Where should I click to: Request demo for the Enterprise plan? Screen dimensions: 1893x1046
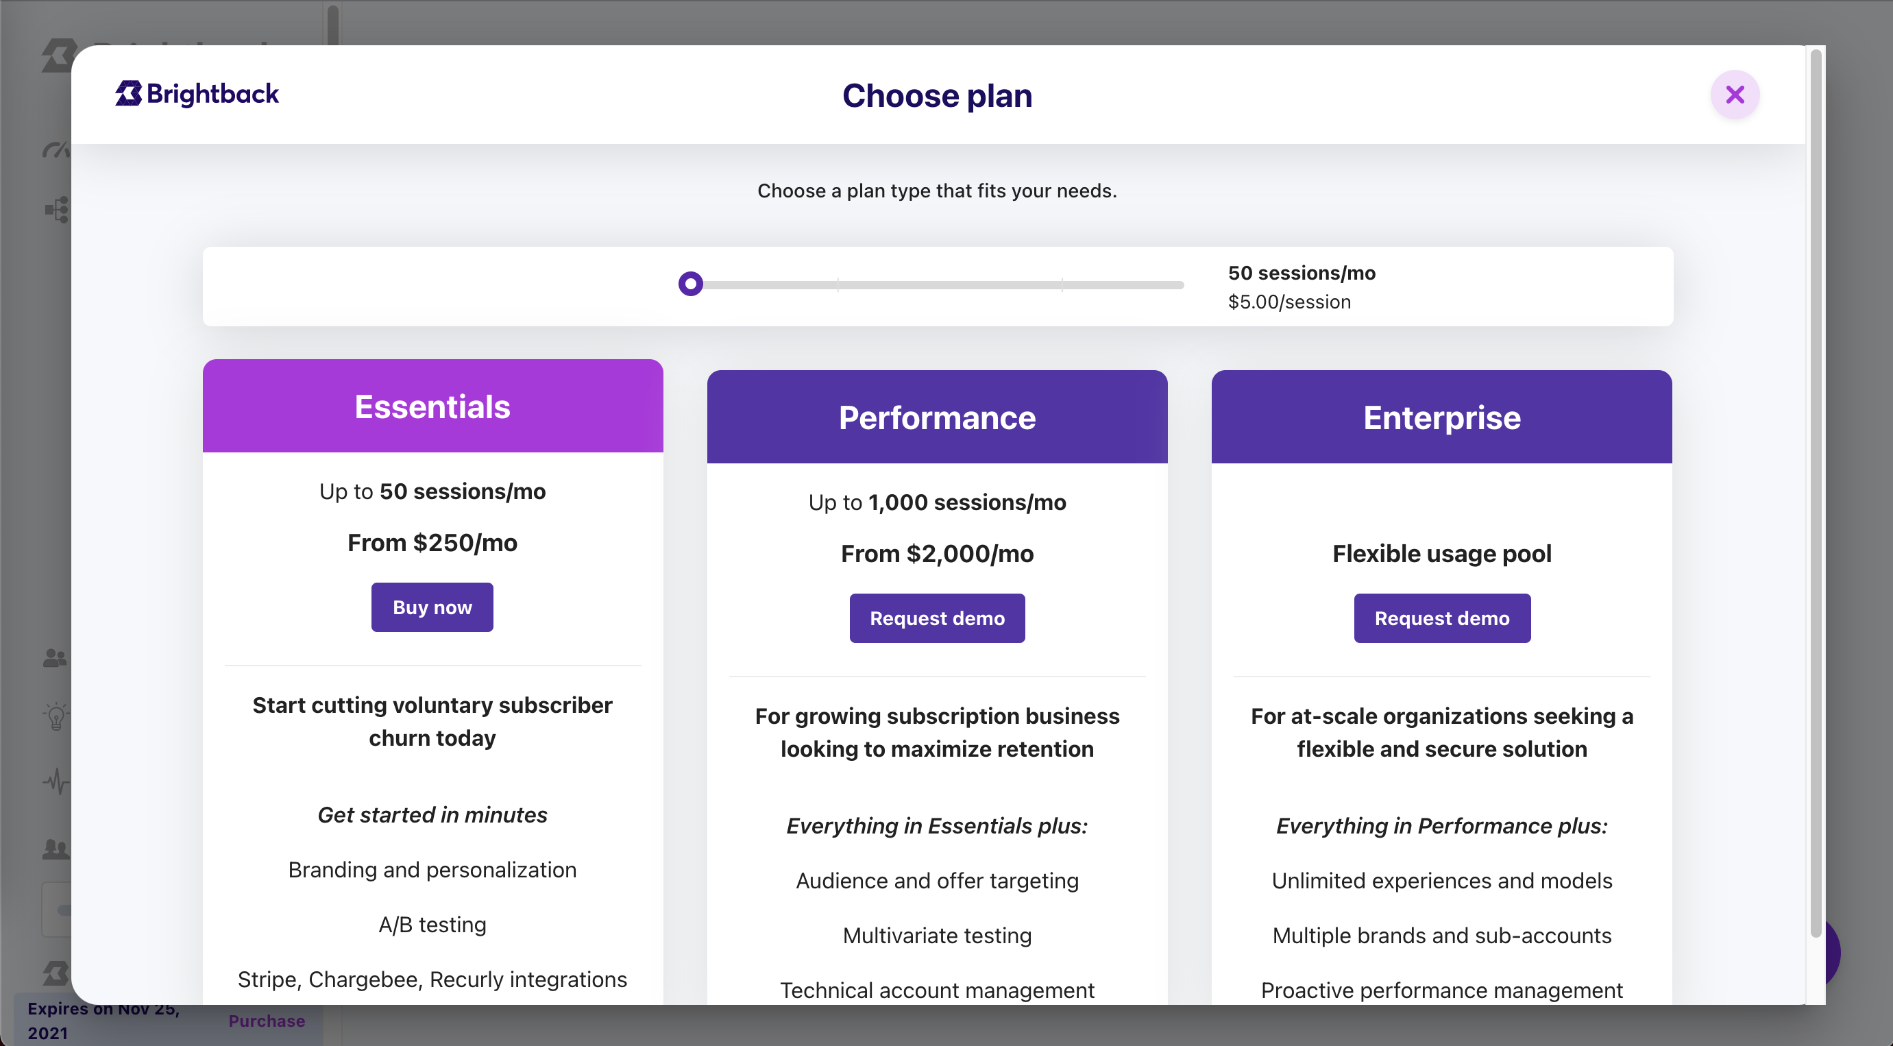pos(1442,618)
